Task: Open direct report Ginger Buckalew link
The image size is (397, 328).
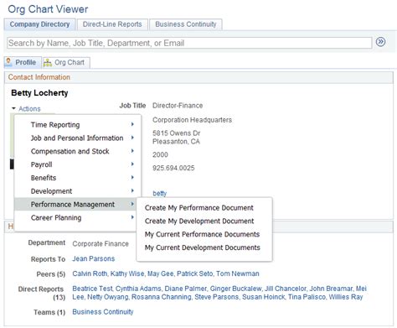Action: [235, 289]
